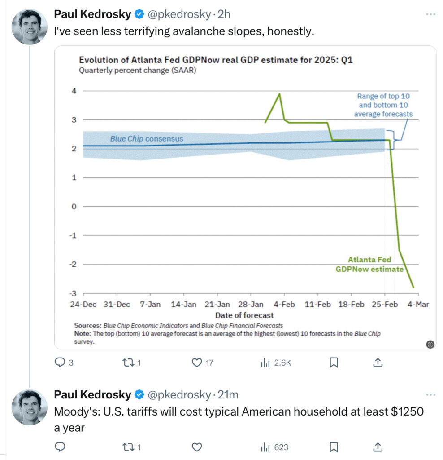Retweet the Moody's tariffs tweet
The width and height of the screenshot is (443, 460).
pyautogui.click(x=128, y=447)
